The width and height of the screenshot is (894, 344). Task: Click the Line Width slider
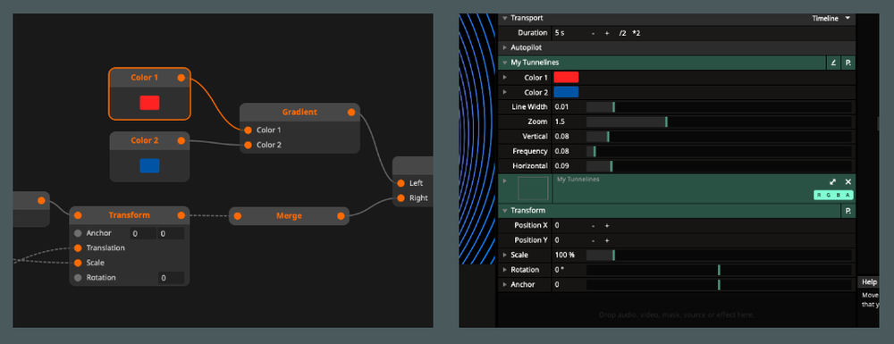(719, 107)
